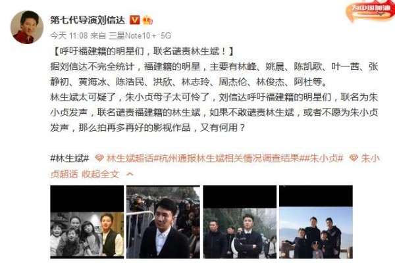
Task: Click diamond icon before 林生斌超话
Action: point(99,158)
